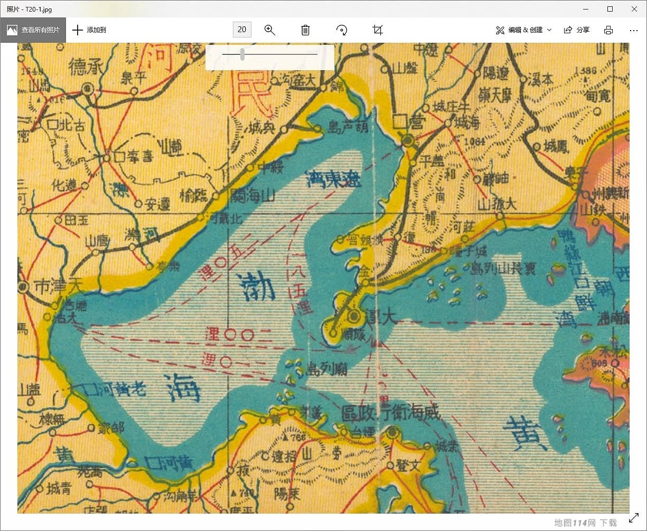647x531 pixels.
Task: Click the title bar text 照片 - T20-1.jpg
Action: click(x=30, y=9)
